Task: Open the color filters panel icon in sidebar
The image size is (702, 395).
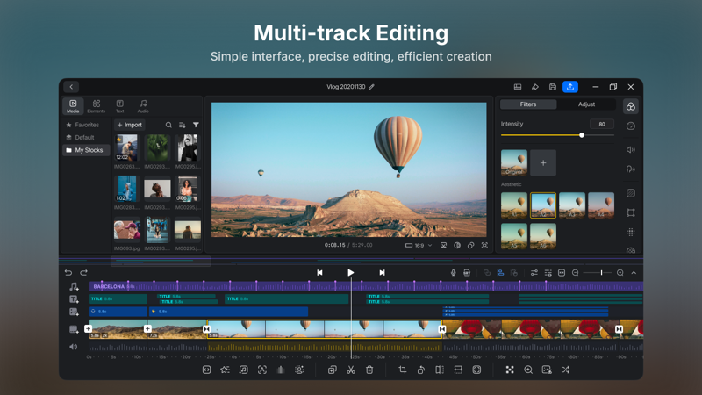Action: pos(631,106)
